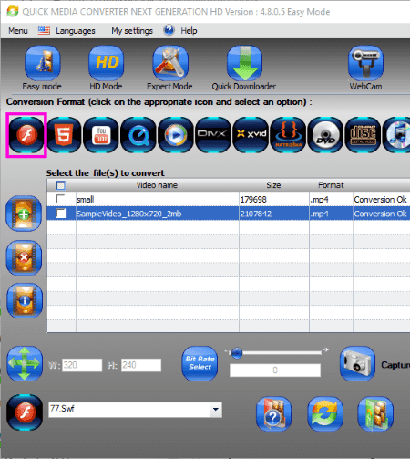
Task: Select Flash conversion format icon
Action: 26,135
